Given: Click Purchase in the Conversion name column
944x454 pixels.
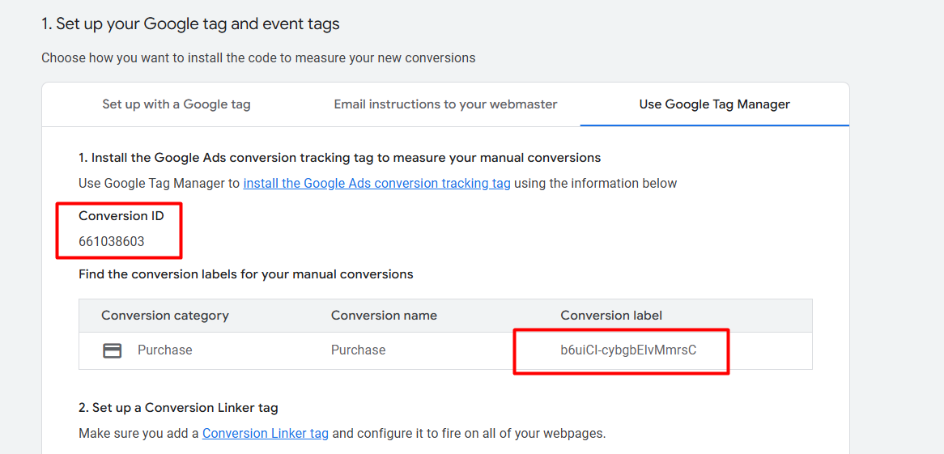Looking at the screenshot, I should 358,350.
